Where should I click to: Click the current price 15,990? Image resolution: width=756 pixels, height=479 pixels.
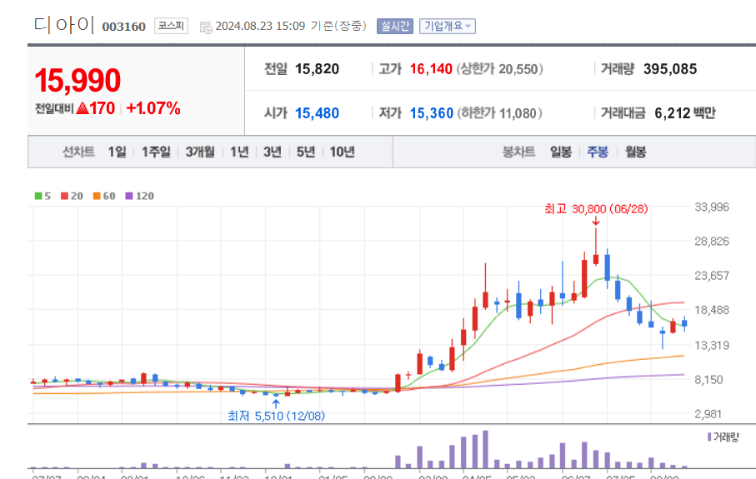pyautogui.click(x=78, y=81)
